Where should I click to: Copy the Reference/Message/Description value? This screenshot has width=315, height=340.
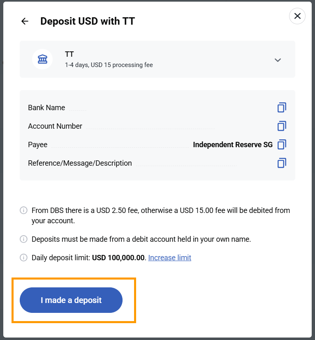click(x=282, y=163)
